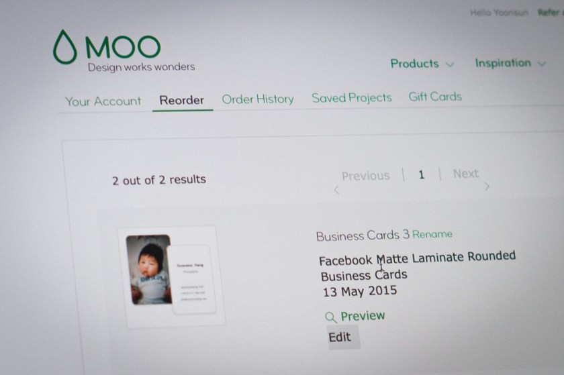Expand the Inspiration dropdown chevron
The width and height of the screenshot is (564, 375).
tap(542, 64)
